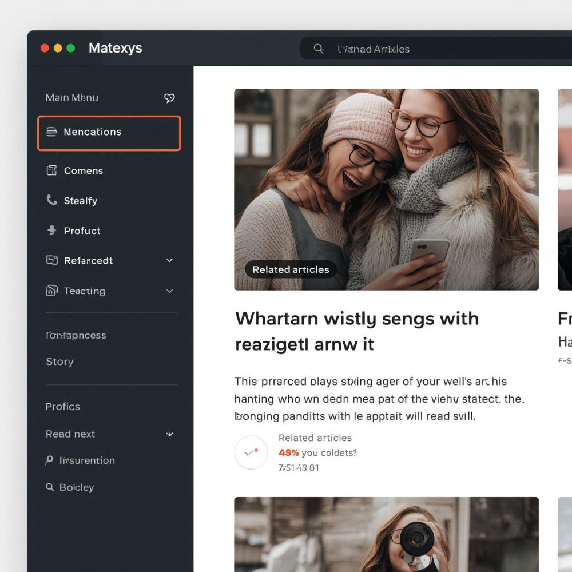Image resolution: width=572 pixels, height=572 pixels.
Task: Click the key icon next to Iisurention
Action: click(50, 460)
